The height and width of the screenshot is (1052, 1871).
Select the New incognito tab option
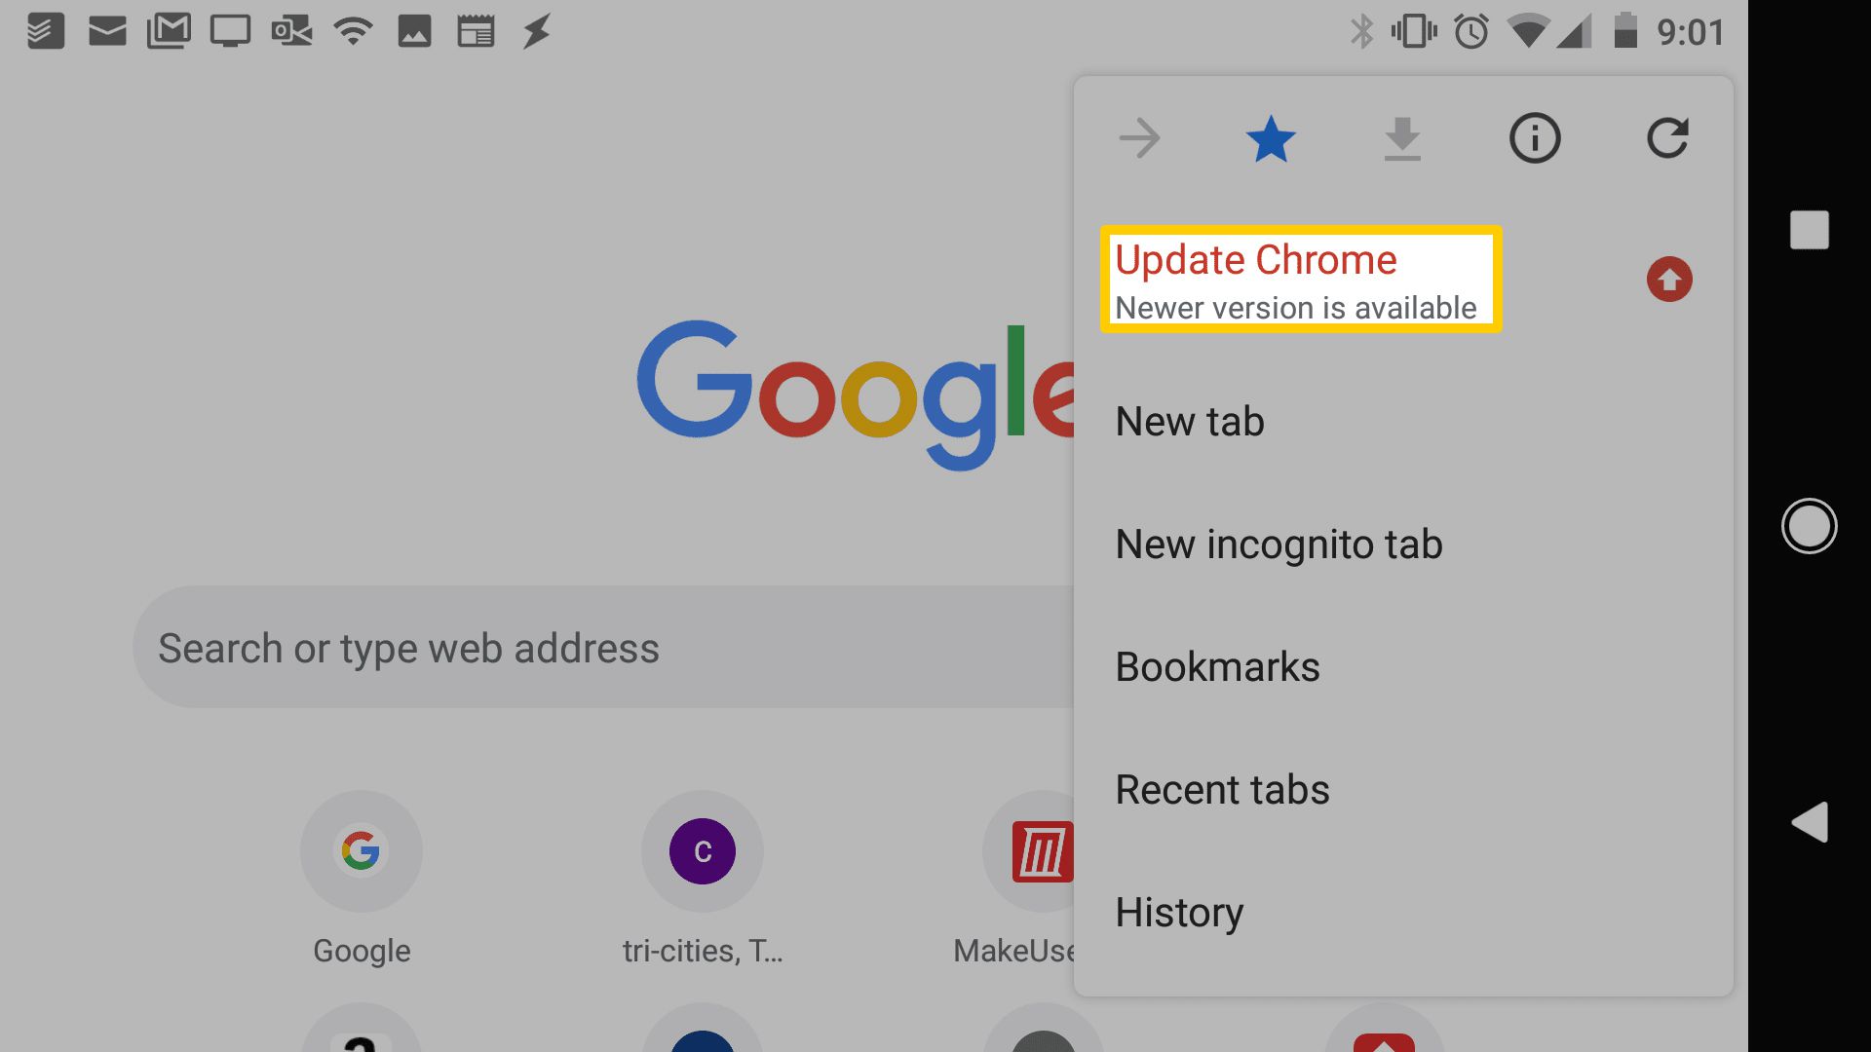[1279, 544]
